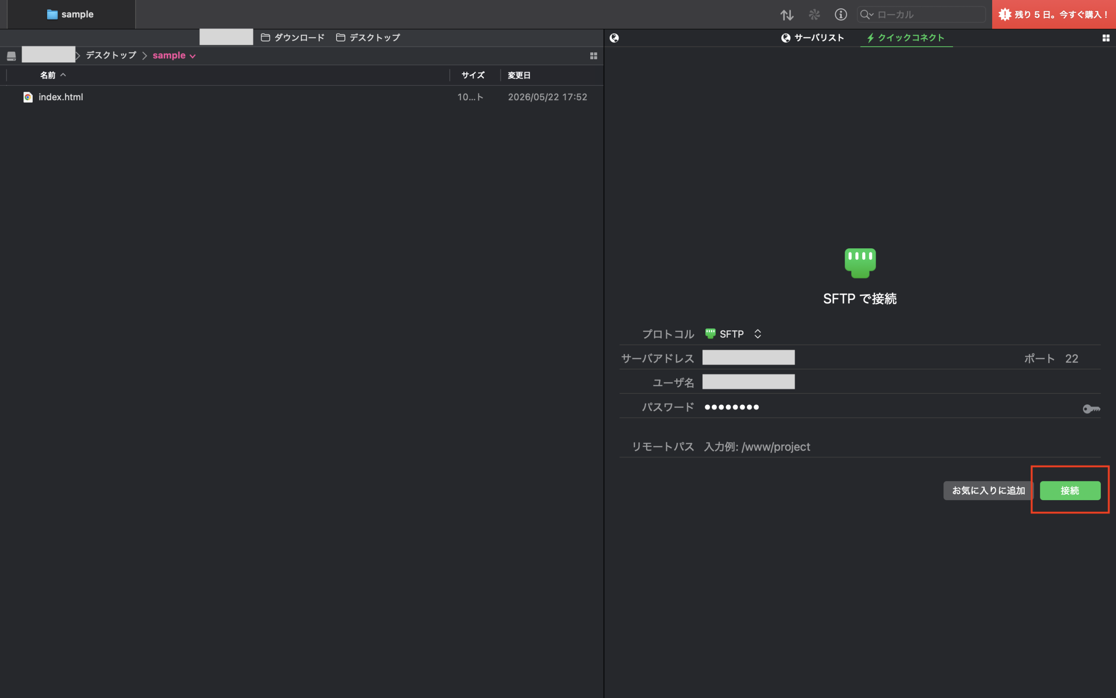This screenshot has width=1116, height=698.
Task: Open the info inspector icon
Action: tap(840, 14)
